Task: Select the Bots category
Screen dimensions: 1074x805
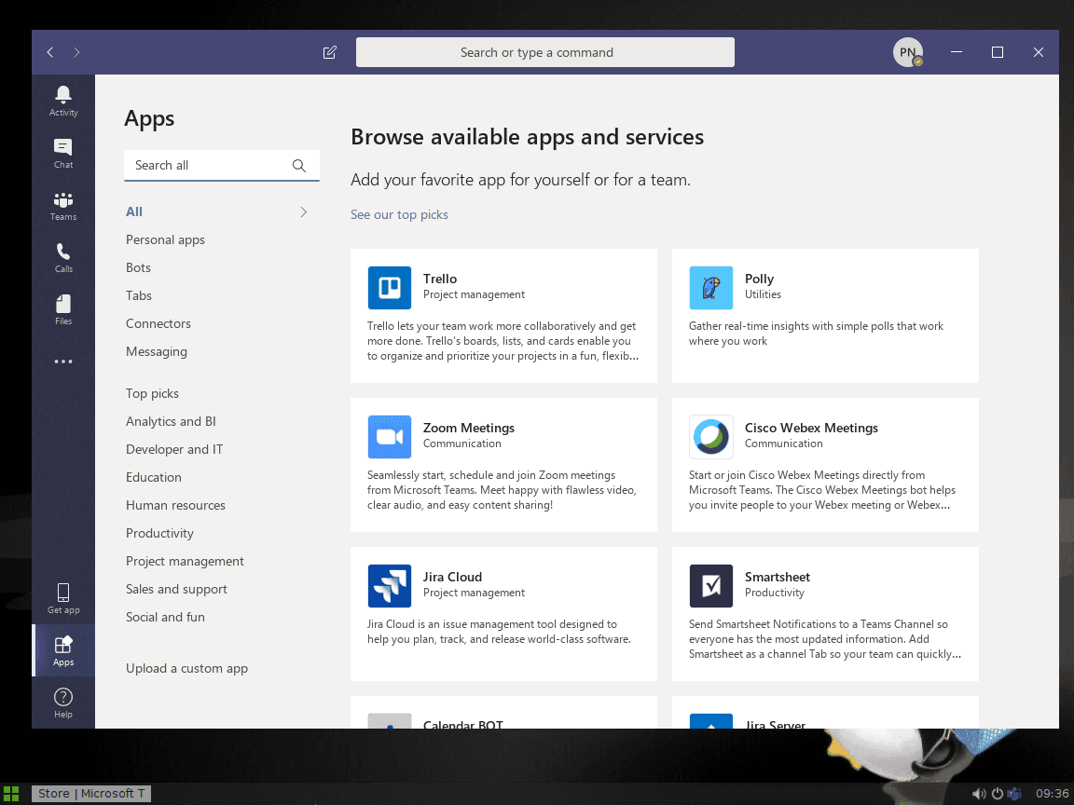Action: pyautogui.click(x=138, y=267)
